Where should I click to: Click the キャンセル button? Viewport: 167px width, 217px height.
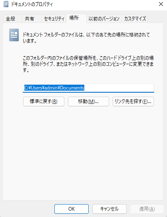[109, 209]
